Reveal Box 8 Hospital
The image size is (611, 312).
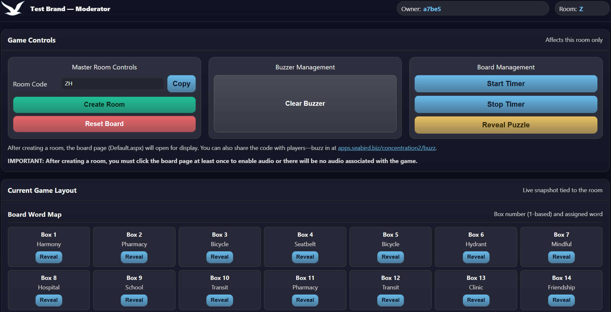click(x=49, y=300)
